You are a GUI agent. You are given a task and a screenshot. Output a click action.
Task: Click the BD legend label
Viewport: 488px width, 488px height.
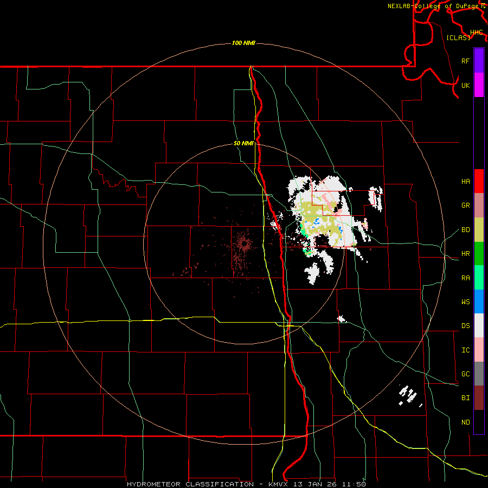tap(466, 229)
